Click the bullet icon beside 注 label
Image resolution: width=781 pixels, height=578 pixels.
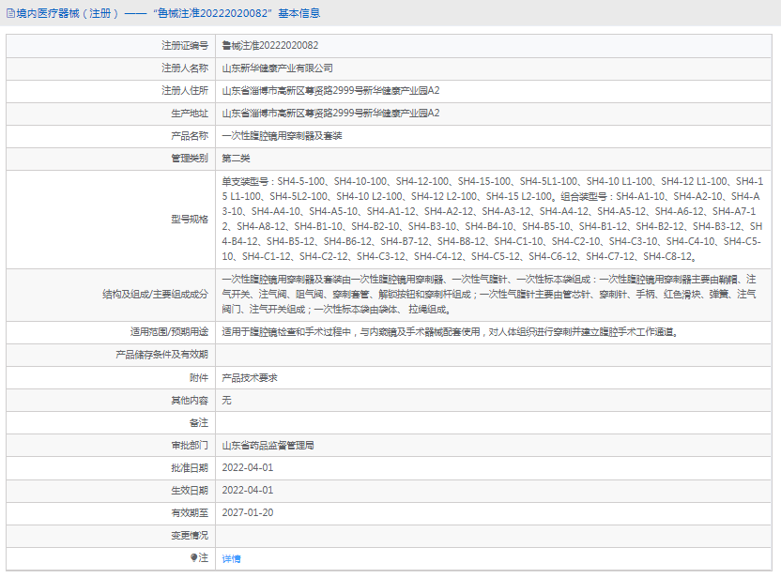[193, 557]
